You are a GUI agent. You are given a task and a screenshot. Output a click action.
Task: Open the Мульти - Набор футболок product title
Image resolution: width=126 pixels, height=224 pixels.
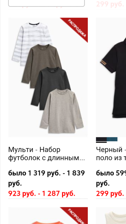point(47,154)
